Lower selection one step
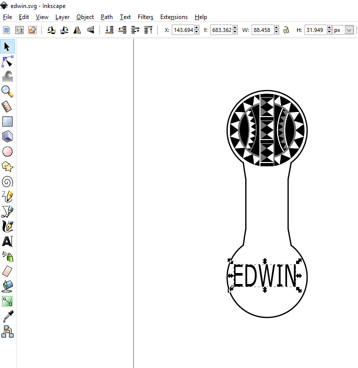 (122, 30)
